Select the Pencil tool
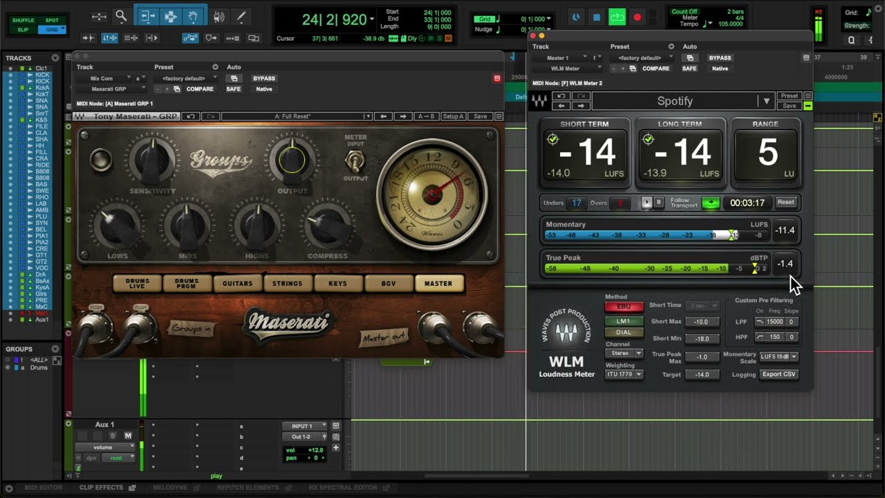This screenshot has height=498, width=885. coord(241,16)
